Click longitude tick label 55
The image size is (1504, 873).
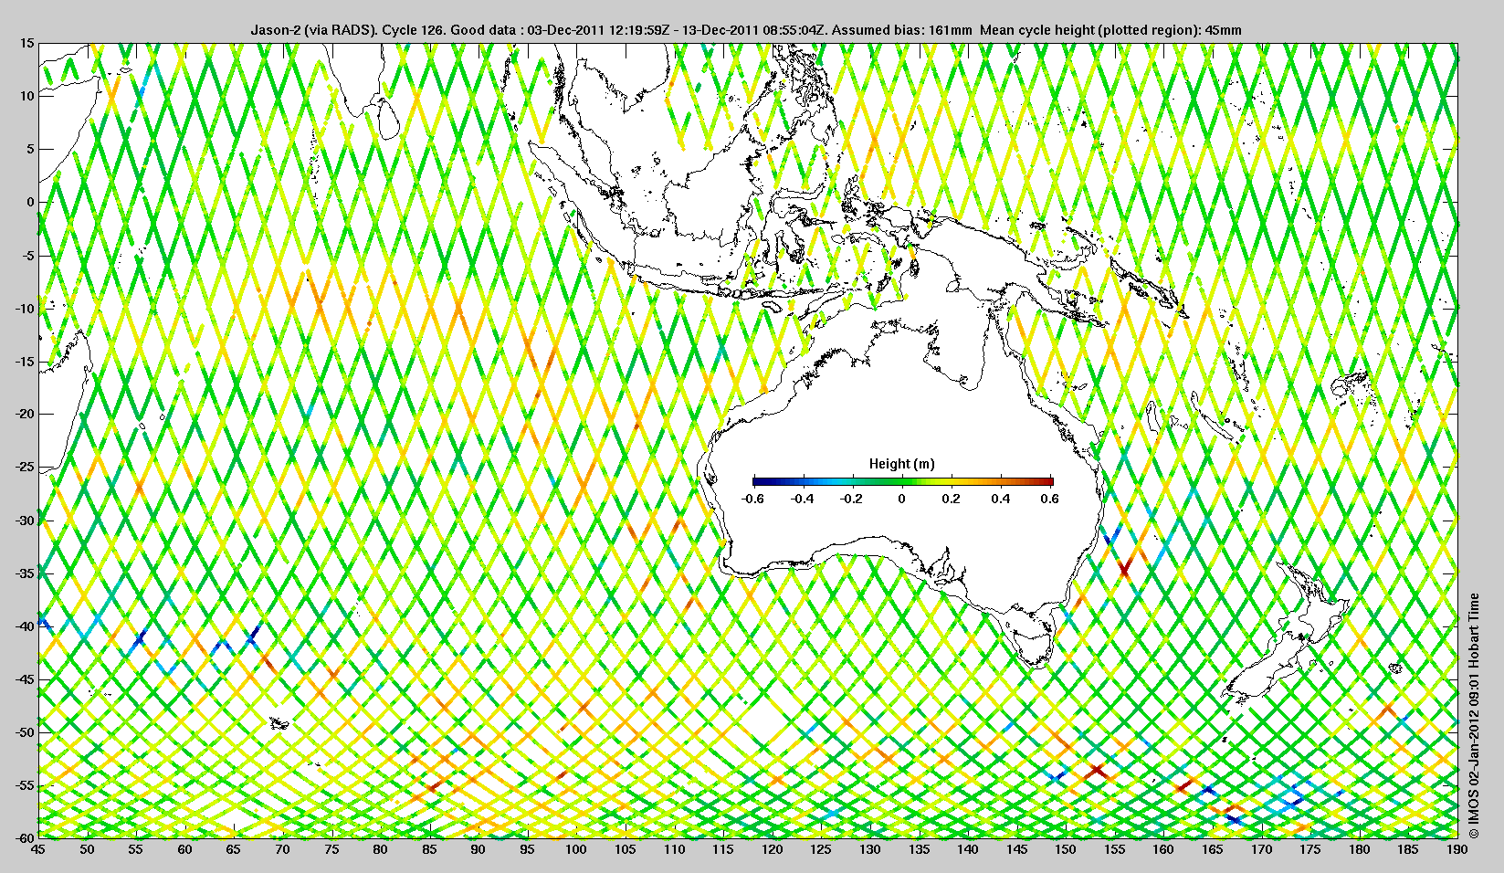coord(135,849)
